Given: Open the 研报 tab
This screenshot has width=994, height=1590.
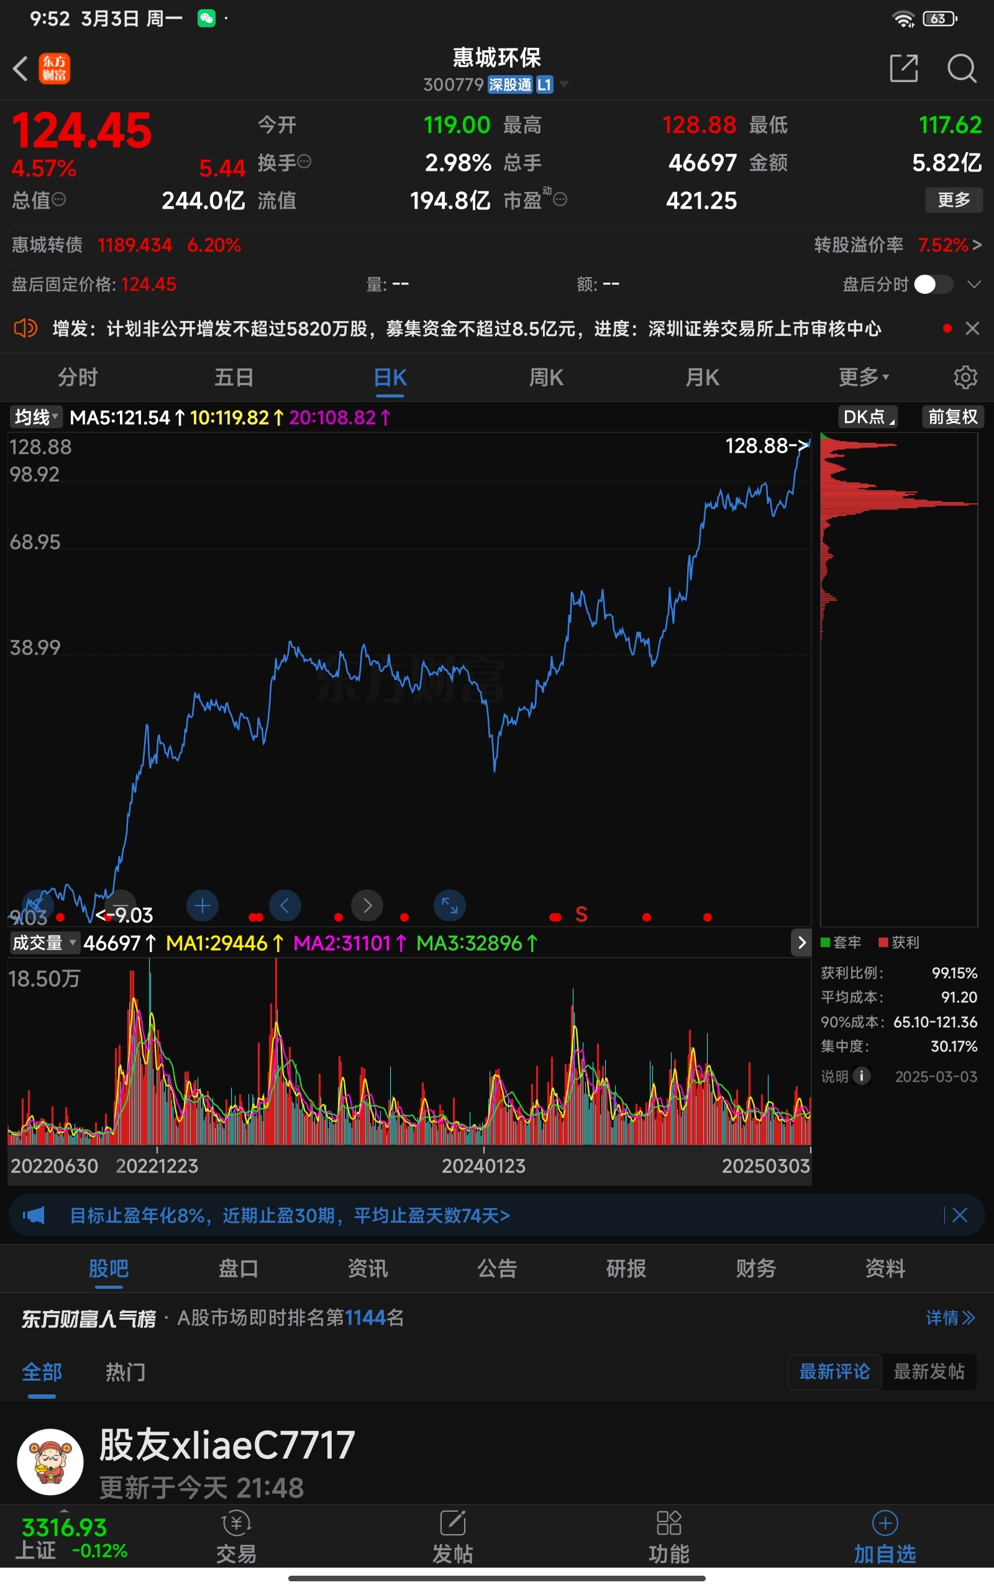Looking at the screenshot, I should [x=626, y=1268].
